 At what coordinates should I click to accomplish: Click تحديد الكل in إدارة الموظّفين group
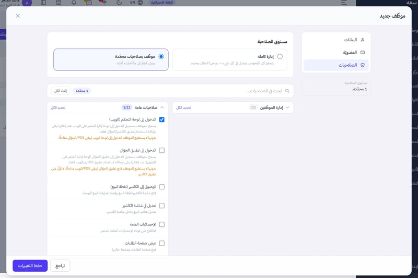coord(183,108)
